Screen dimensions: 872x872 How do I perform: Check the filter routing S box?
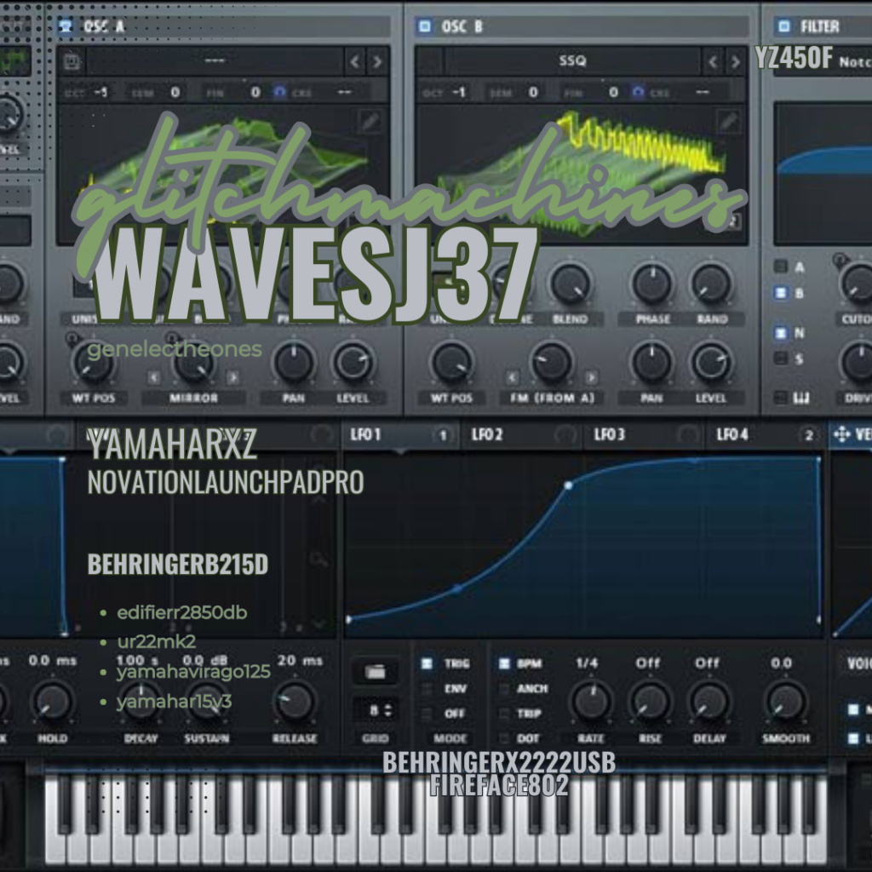[x=781, y=359]
